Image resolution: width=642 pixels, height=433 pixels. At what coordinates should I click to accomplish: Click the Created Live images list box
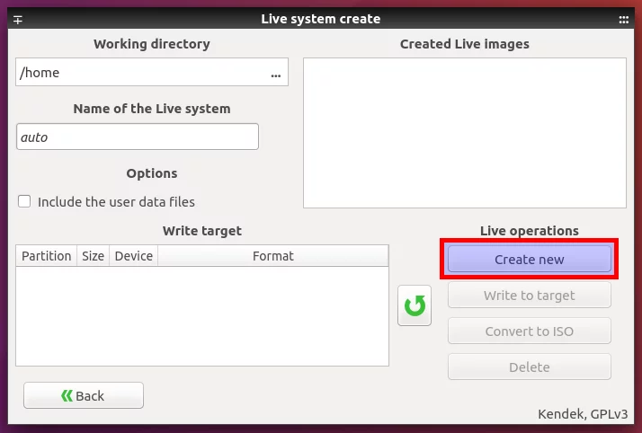tap(465, 133)
